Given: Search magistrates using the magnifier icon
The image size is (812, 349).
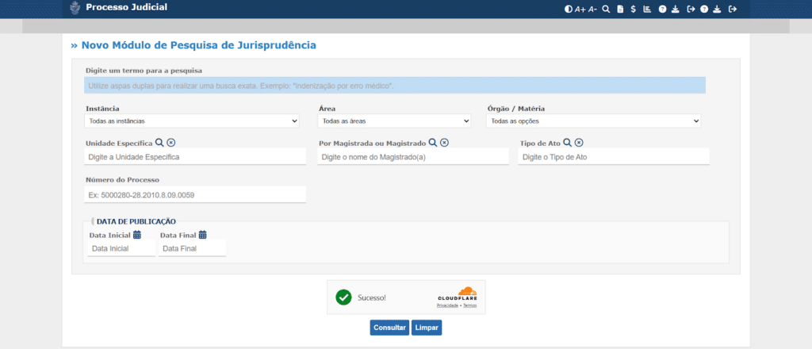Looking at the screenshot, I should point(433,143).
